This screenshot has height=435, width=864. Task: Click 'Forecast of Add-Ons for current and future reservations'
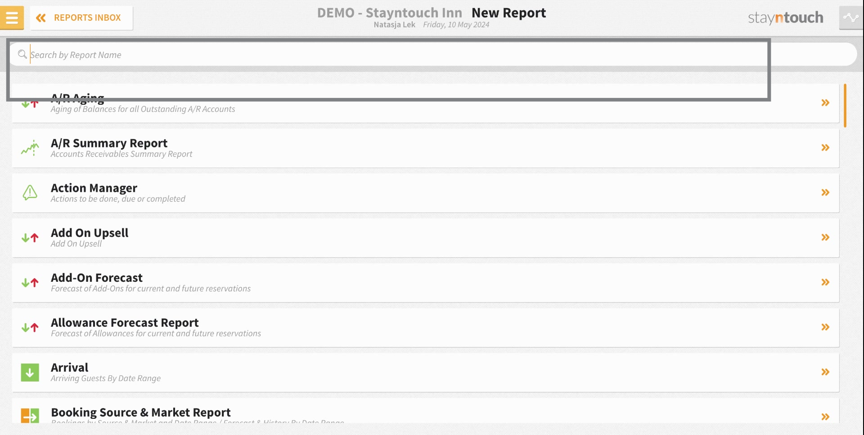pos(151,289)
